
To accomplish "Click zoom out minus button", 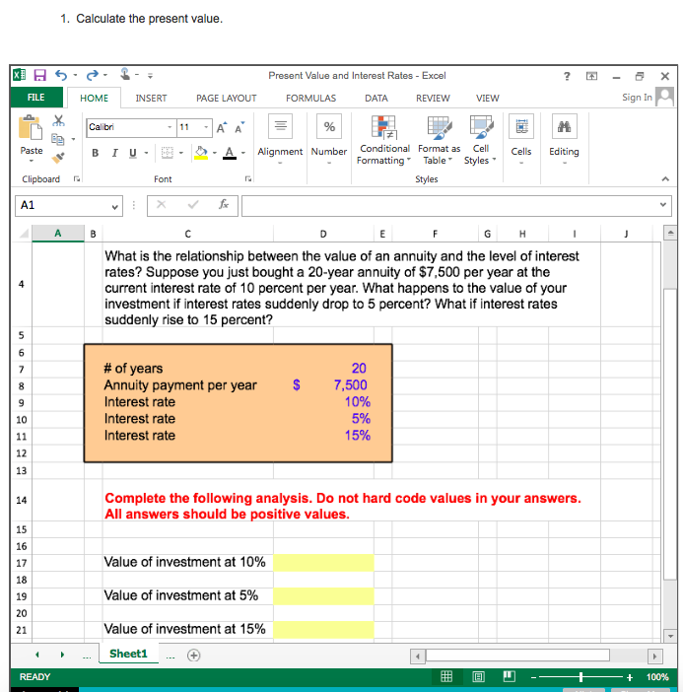I will tap(533, 677).
